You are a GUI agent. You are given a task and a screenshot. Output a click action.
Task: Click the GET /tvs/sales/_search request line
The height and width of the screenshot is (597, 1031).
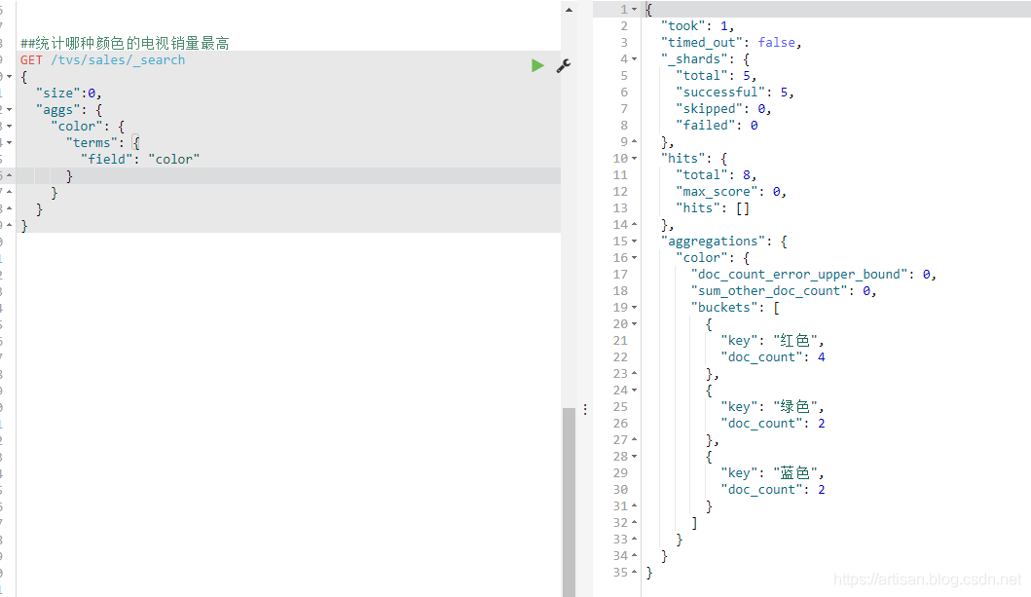pyautogui.click(x=102, y=60)
